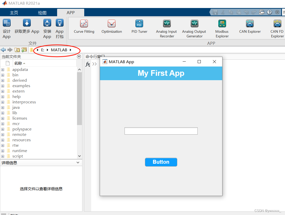
Task: Switch to the 主页 tab
Action: (14, 13)
